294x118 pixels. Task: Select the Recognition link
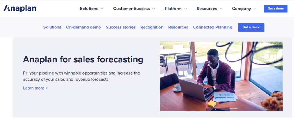[152, 27]
